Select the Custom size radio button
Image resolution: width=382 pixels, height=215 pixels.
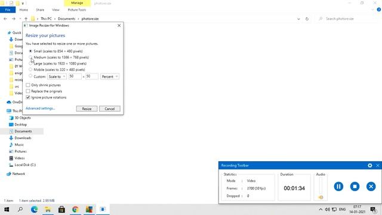(30, 76)
